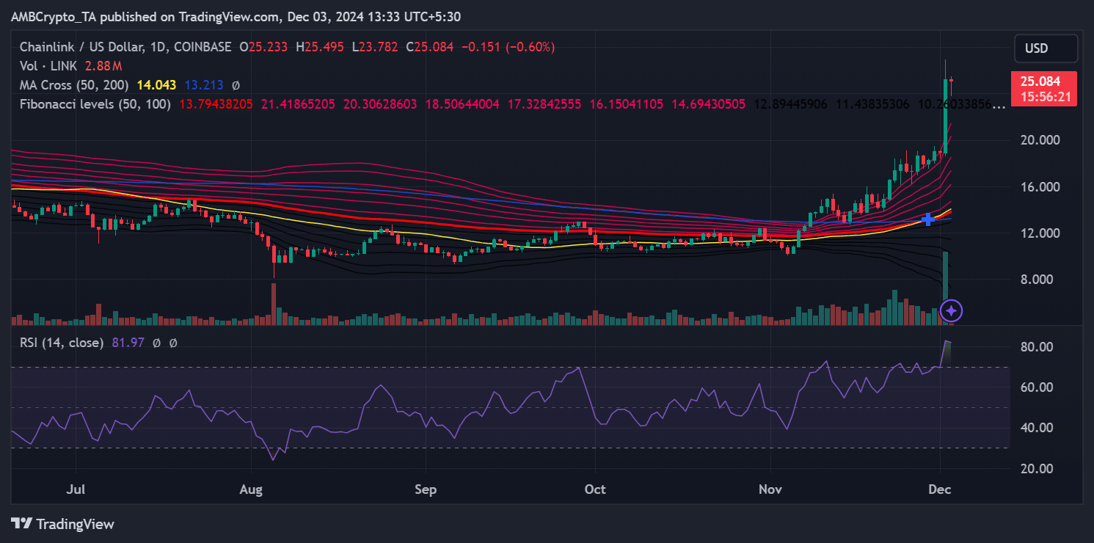
Task: Click the Fibonacci value 14.69430505
Action: pyautogui.click(x=708, y=104)
